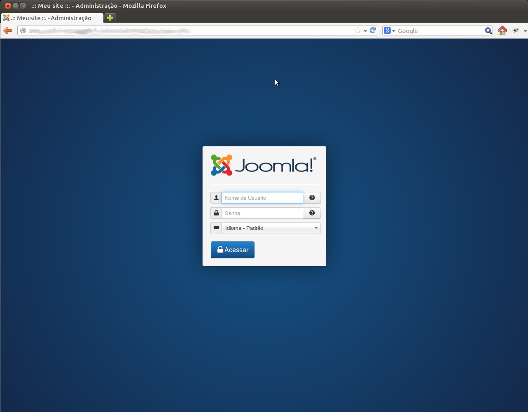
Task: Minimize the Firefox window
Action: pos(15,6)
